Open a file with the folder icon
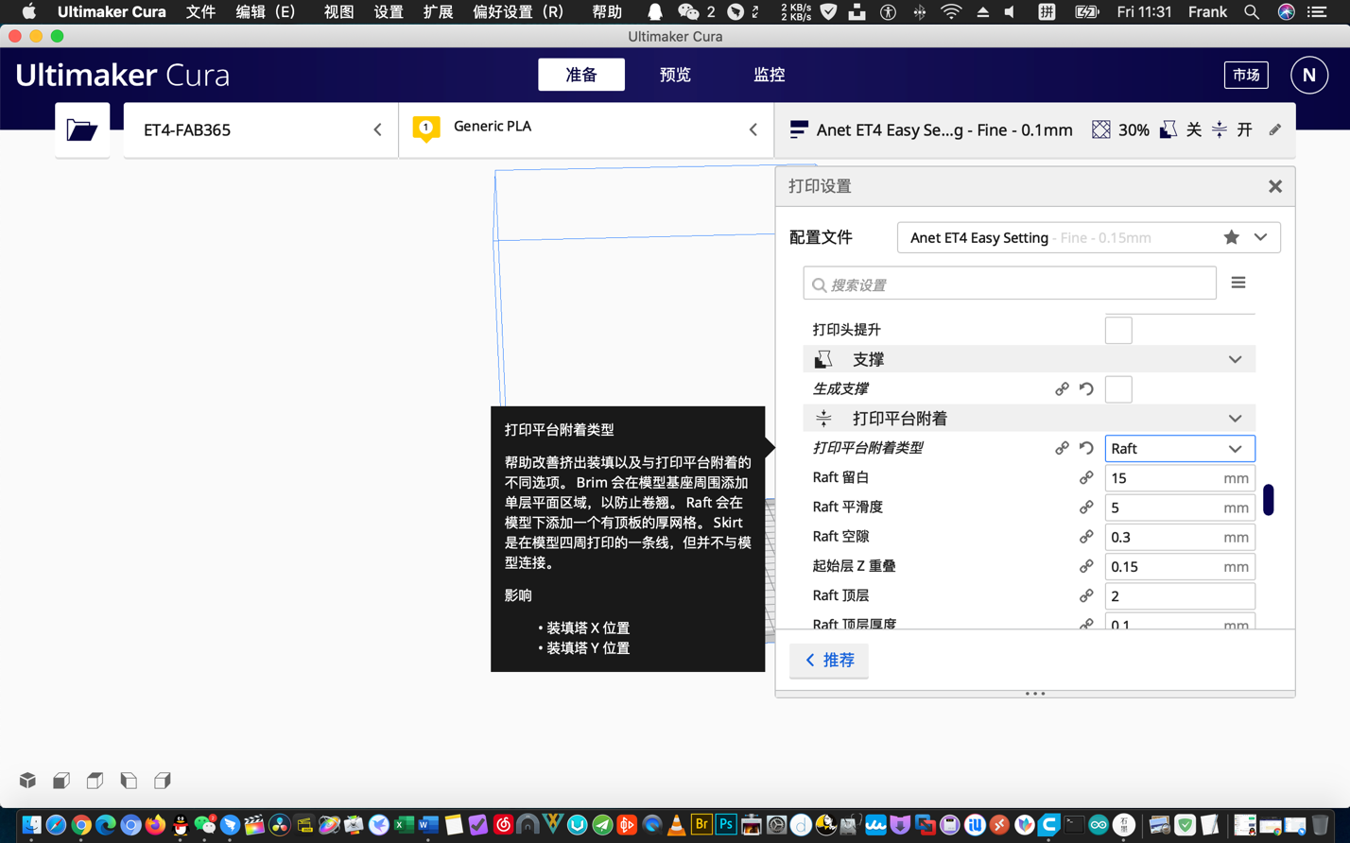1350x843 pixels. 82,129
